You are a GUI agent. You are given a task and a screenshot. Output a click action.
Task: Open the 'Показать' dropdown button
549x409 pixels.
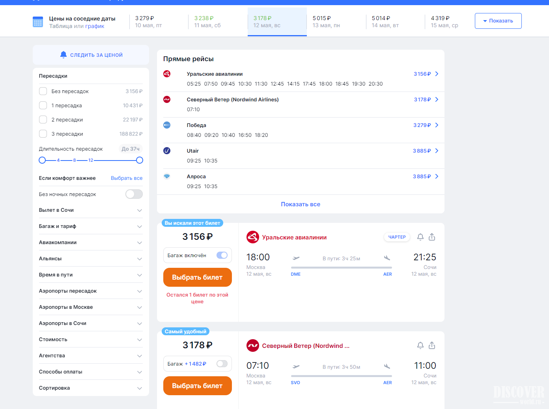pos(498,21)
